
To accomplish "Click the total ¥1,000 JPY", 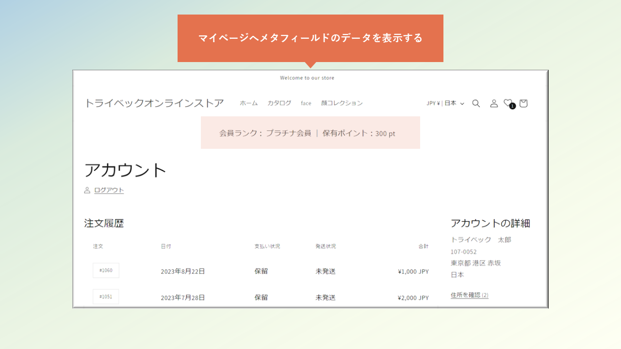I will tap(413, 271).
